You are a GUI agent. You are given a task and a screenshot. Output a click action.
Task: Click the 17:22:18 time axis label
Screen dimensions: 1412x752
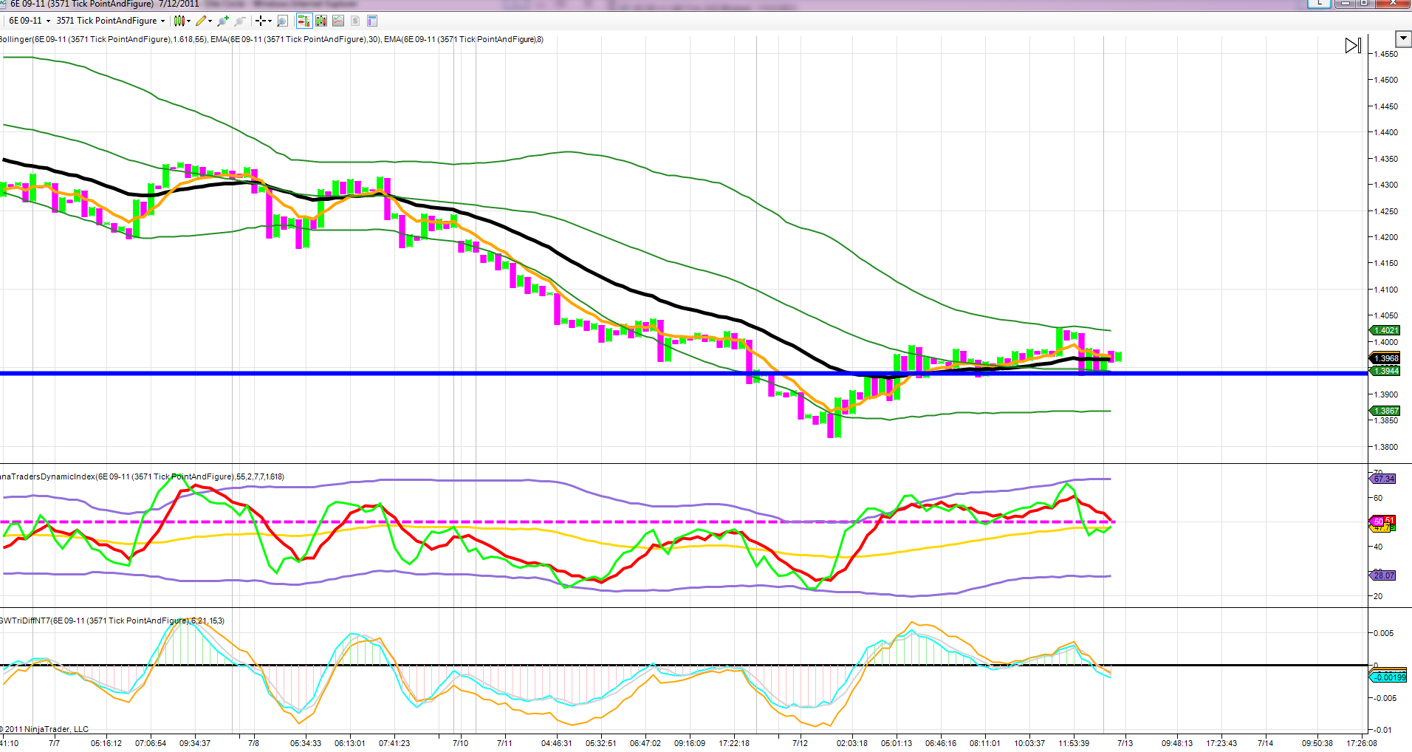click(x=734, y=743)
